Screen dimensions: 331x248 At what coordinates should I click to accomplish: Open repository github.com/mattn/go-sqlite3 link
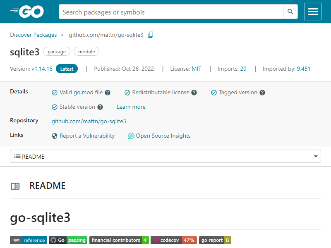coord(89,121)
